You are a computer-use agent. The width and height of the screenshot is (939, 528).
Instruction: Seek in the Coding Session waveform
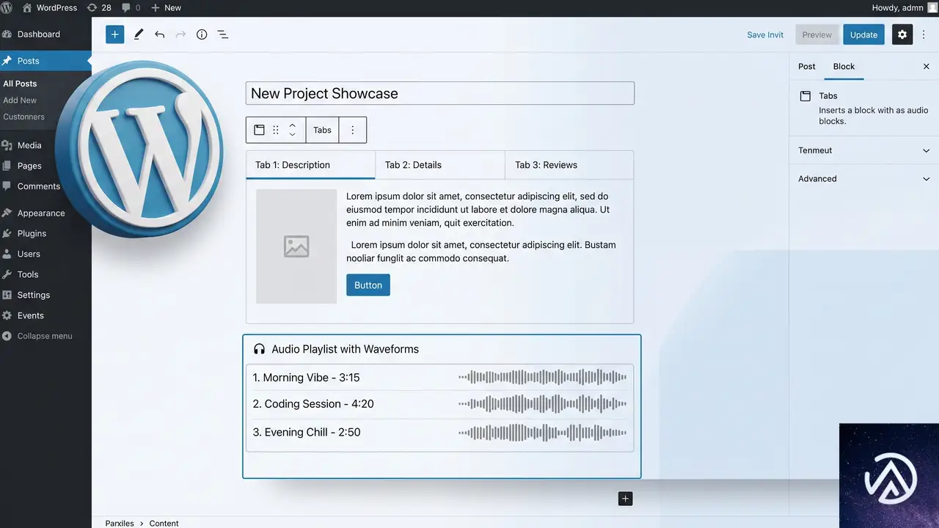coord(543,404)
